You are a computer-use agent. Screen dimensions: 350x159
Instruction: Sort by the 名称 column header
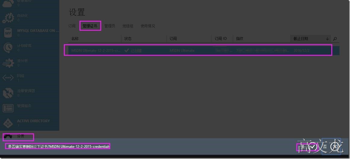pos(95,39)
